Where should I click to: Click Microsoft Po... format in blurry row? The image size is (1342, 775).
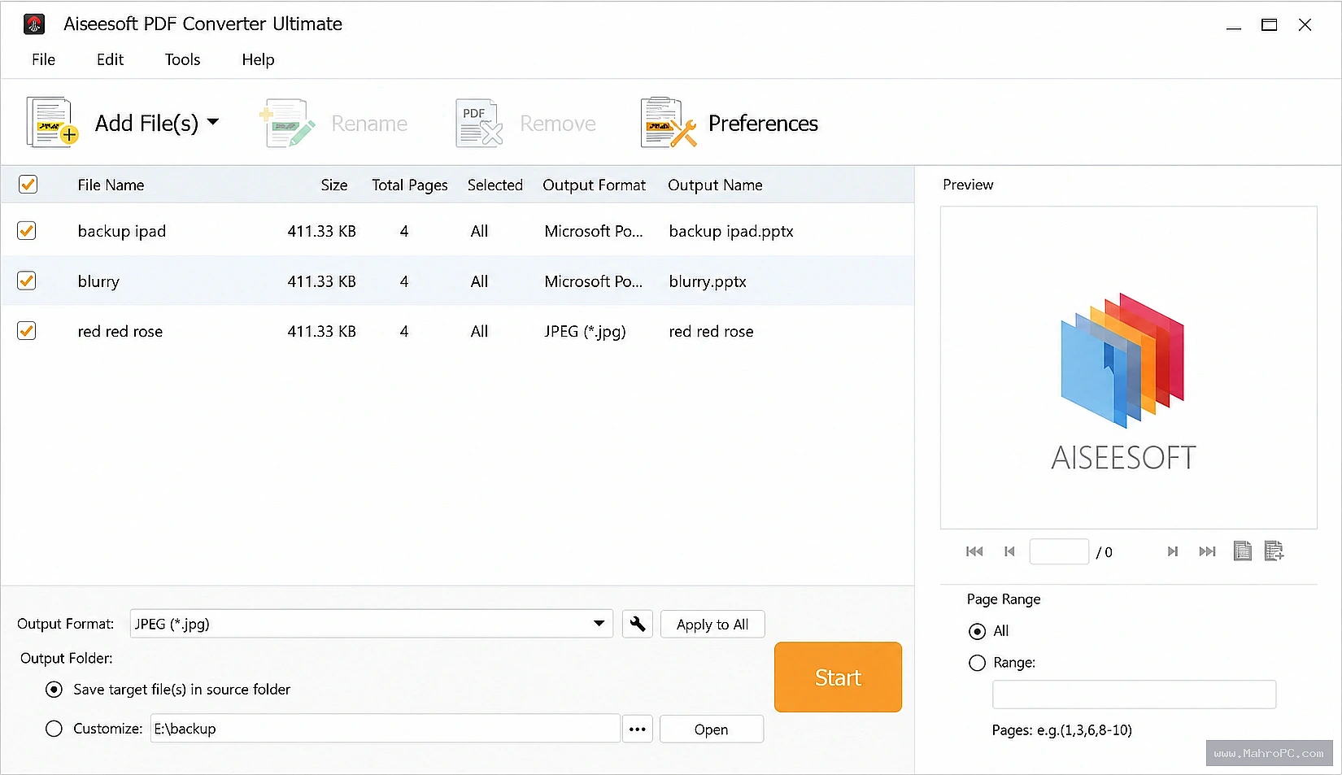coord(594,281)
